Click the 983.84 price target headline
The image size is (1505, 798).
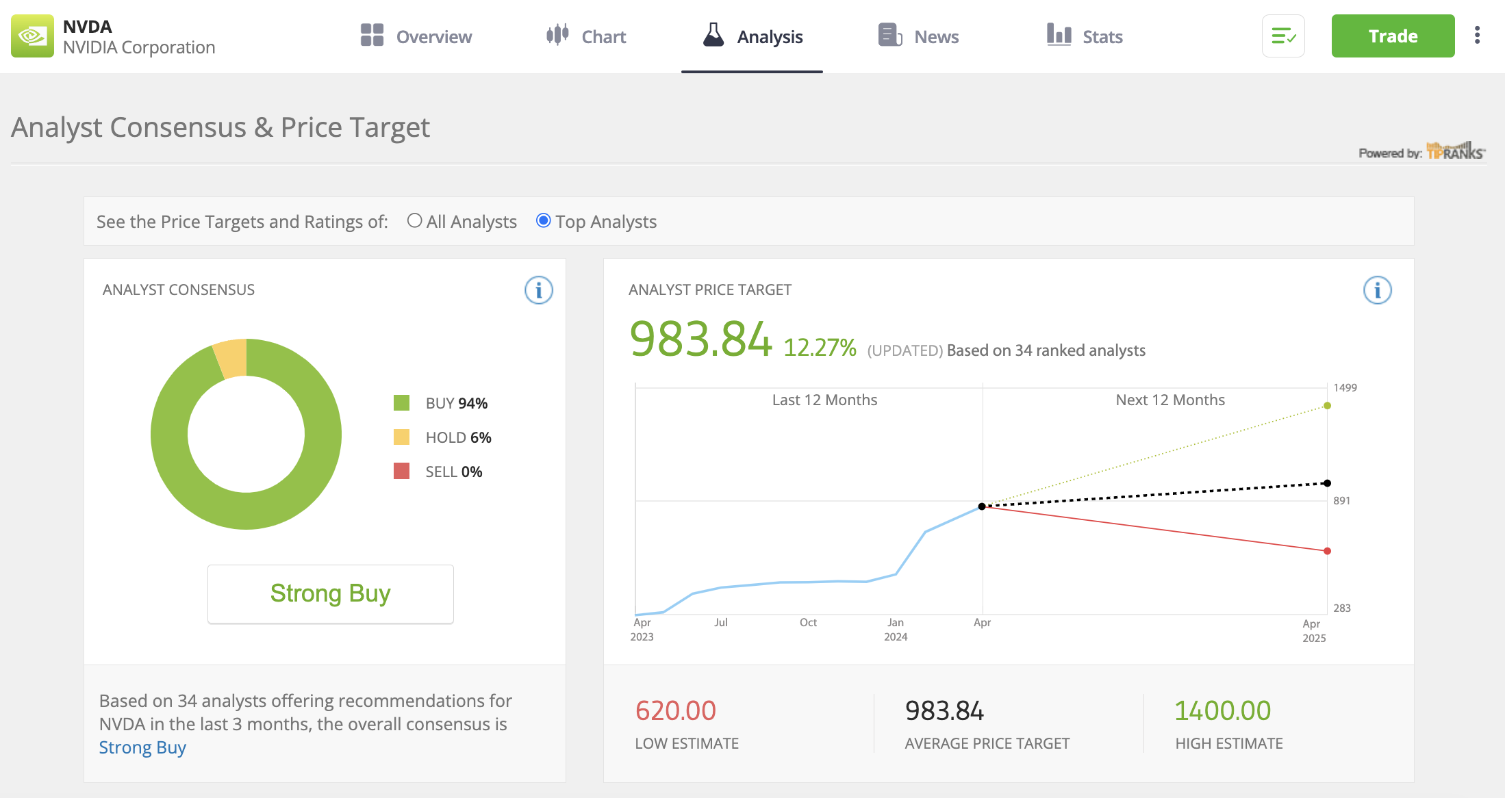(x=700, y=340)
